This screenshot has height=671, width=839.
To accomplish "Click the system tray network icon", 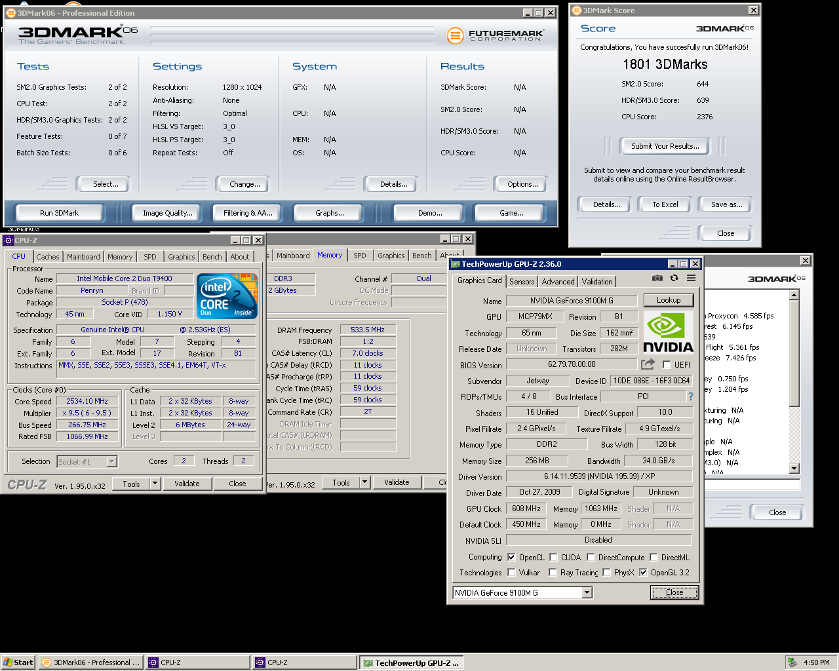I will (x=792, y=662).
